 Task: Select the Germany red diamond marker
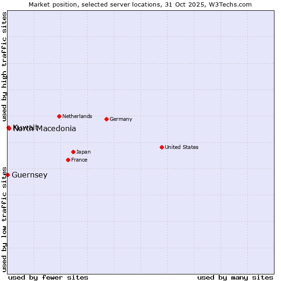click(106, 119)
